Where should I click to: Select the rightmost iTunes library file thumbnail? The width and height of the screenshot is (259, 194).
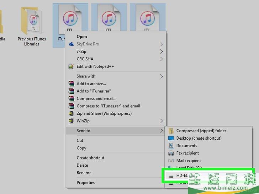148,20
